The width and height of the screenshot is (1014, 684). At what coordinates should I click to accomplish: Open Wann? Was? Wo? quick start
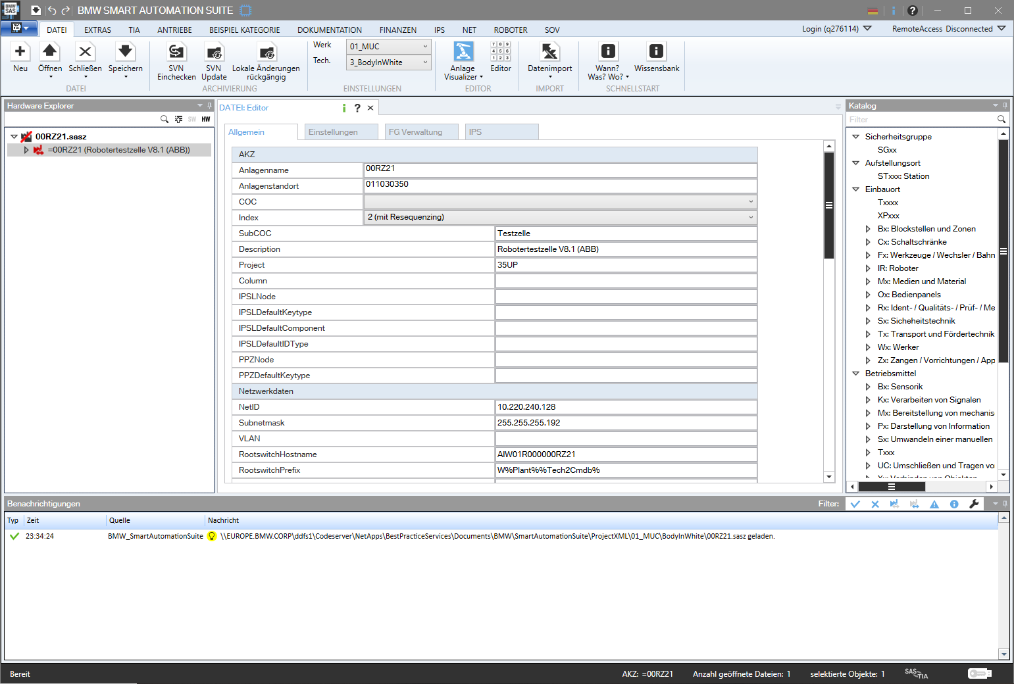[x=608, y=61]
